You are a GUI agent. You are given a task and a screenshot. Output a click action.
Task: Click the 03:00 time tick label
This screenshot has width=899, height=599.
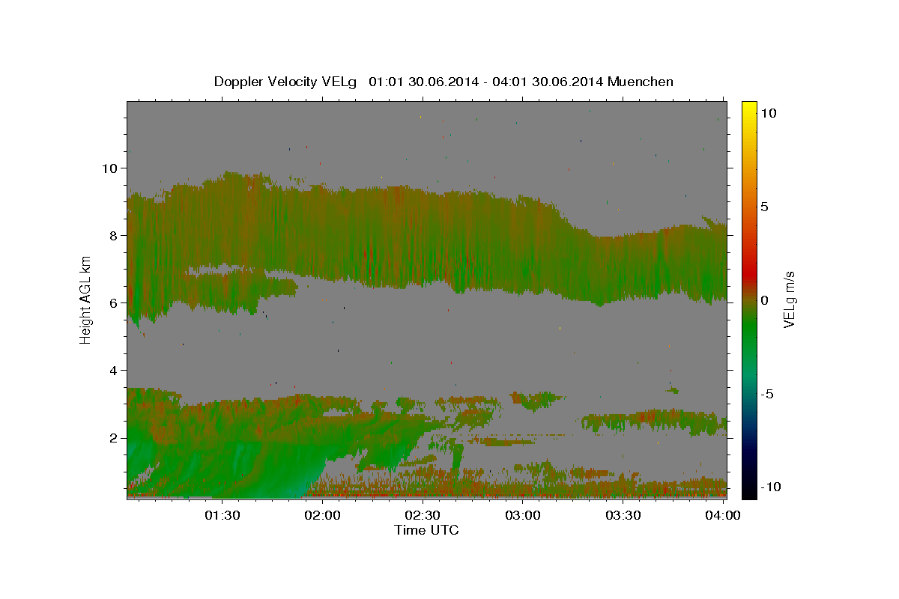coord(523,516)
